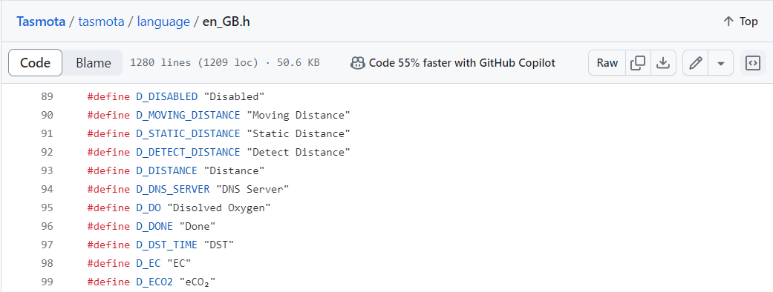The width and height of the screenshot is (773, 292).
Task: Copy raw file contents icon
Action: tap(638, 62)
